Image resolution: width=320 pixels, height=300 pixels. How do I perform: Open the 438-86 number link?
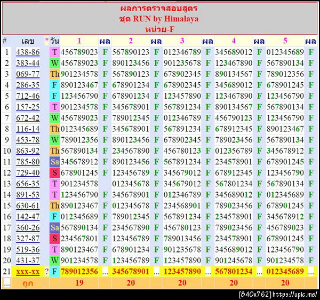[x=28, y=52]
